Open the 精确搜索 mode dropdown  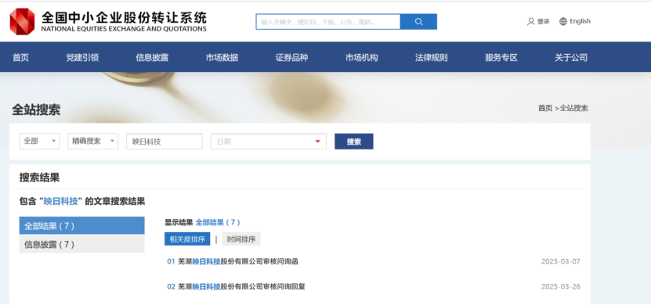pos(93,142)
